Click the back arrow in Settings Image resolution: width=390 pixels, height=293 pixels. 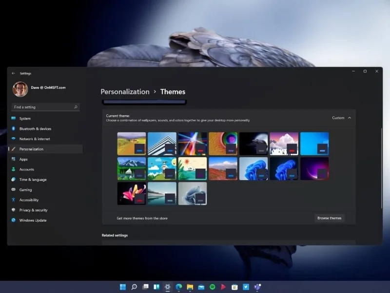coord(13,73)
